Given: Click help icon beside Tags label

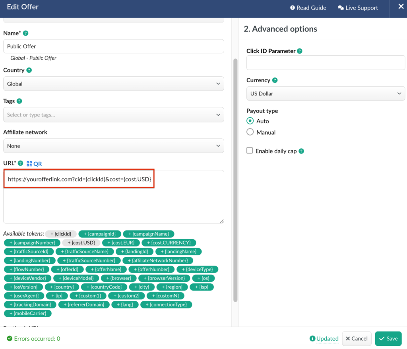Looking at the screenshot, I should (19, 101).
